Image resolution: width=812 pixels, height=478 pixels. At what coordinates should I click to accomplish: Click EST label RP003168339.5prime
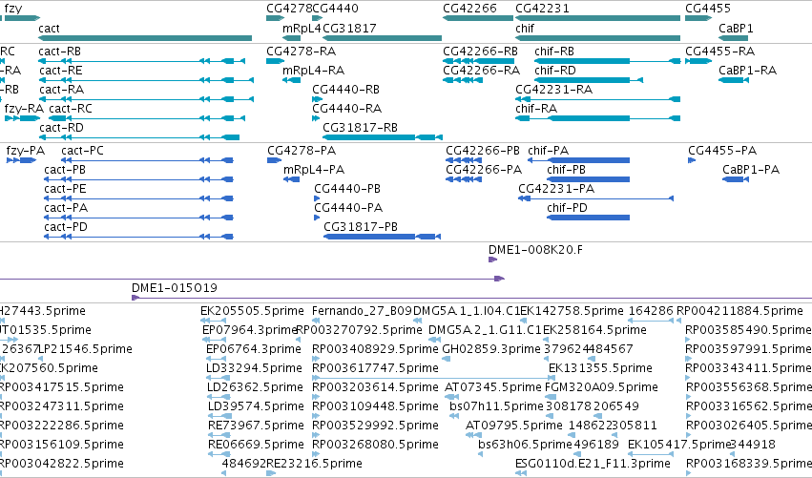pyautogui.click(x=749, y=464)
